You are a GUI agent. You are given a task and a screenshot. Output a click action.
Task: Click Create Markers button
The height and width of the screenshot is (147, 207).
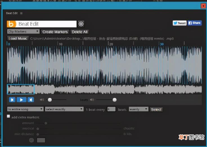(x=55, y=32)
